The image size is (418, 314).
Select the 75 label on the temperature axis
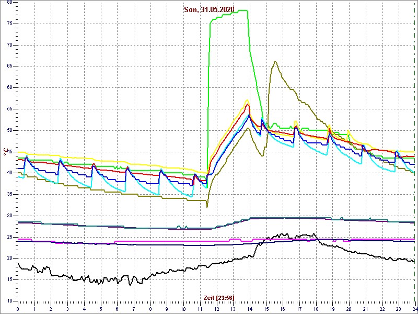pos(9,24)
